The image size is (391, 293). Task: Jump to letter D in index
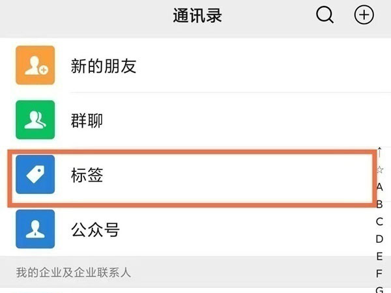(x=379, y=239)
